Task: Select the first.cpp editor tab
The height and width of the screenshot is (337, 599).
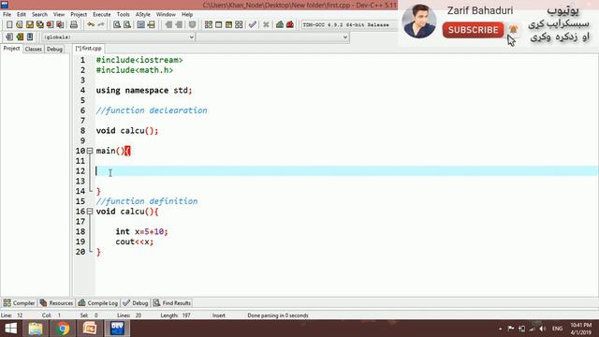Action: click(x=88, y=49)
